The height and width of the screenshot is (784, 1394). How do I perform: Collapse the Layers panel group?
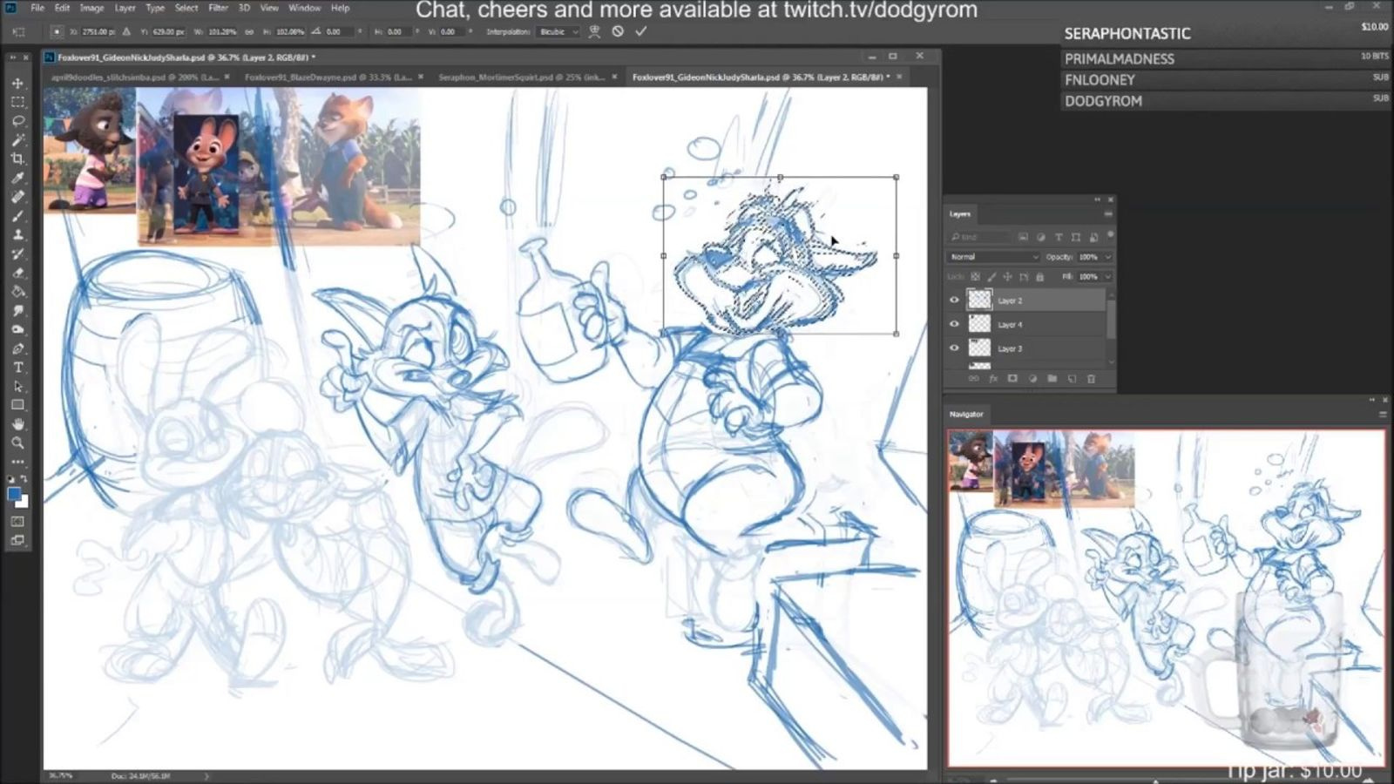point(1098,199)
